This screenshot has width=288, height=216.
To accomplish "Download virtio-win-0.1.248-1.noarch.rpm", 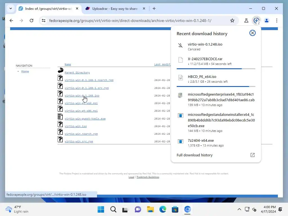I will (89, 80).
